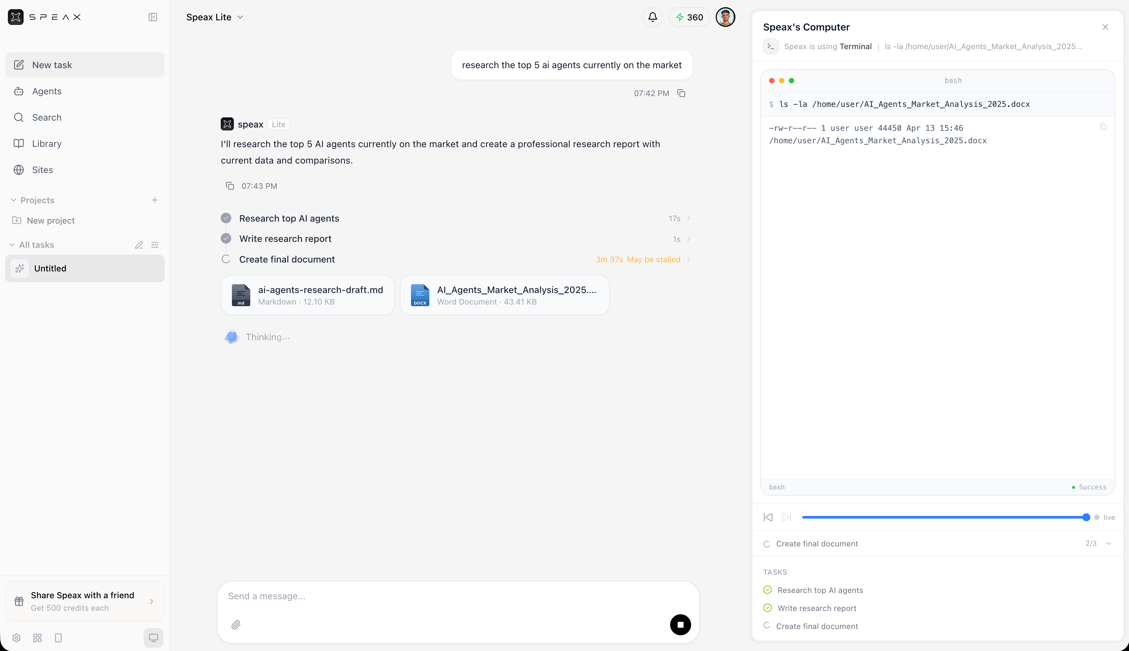This screenshot has height=651, width=1129.
Task: Start a New task
Action: coord(52,65)
